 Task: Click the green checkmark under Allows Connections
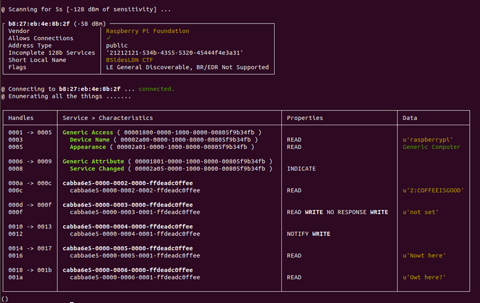pos(109,38)
